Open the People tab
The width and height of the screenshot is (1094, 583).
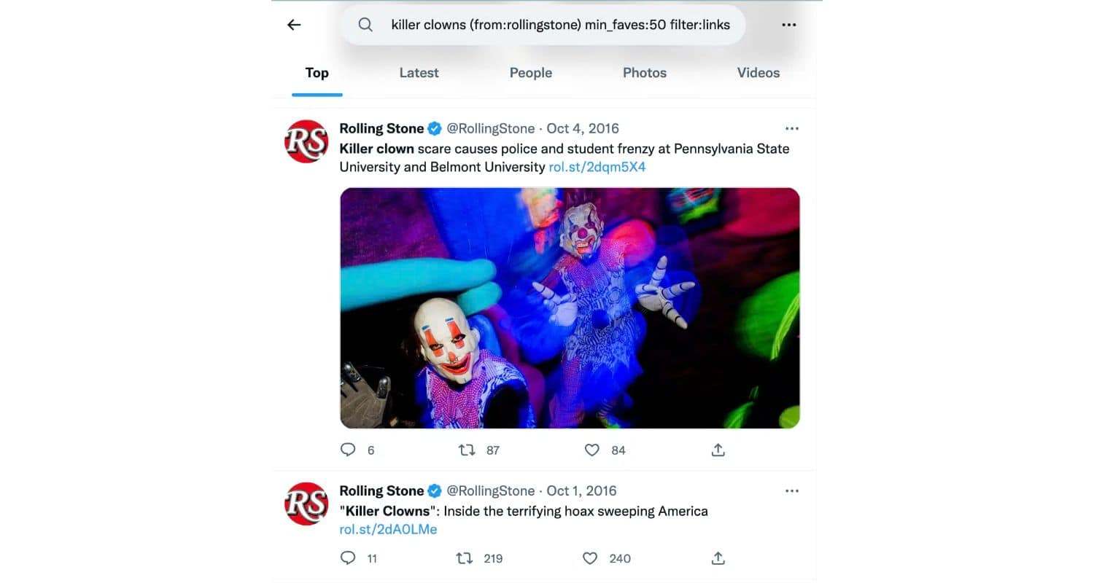tap(531, 73)
